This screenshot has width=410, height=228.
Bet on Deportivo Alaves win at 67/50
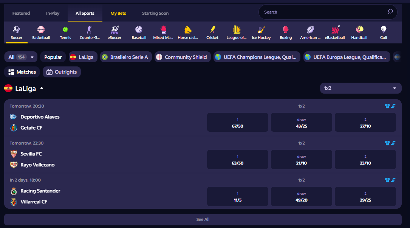[237, 122]
